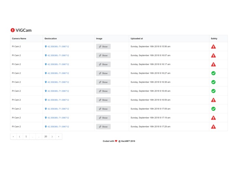Show the image uploaded at 9:16:38 am
This screenshot has width=238, height=169.
pyautogui.click(x=103, y=82)
